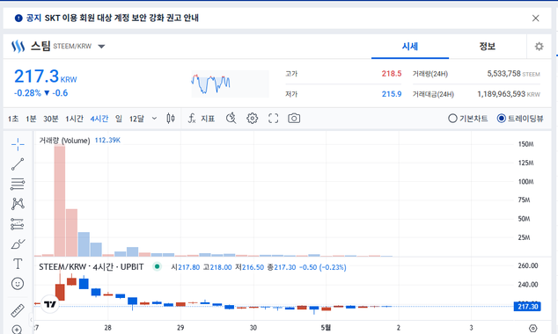The image size is (558, 334).
Task: Select the 1초 interval
Action: (13, 119)
